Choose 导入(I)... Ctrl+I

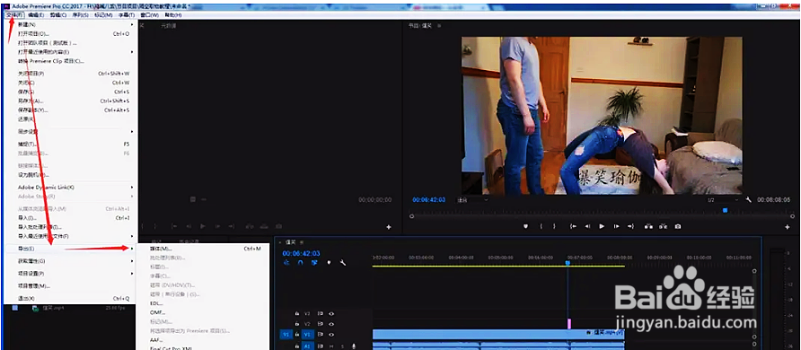(70, 218)
